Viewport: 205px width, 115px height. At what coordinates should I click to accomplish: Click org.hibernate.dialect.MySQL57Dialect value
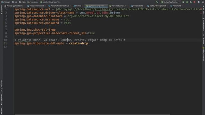pyautogui.click(x=98, y=16)
